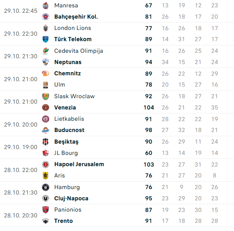Click the Hamburg team logo
The width and height of the screenshot is (234, 231).
click(x=45, y=187)
